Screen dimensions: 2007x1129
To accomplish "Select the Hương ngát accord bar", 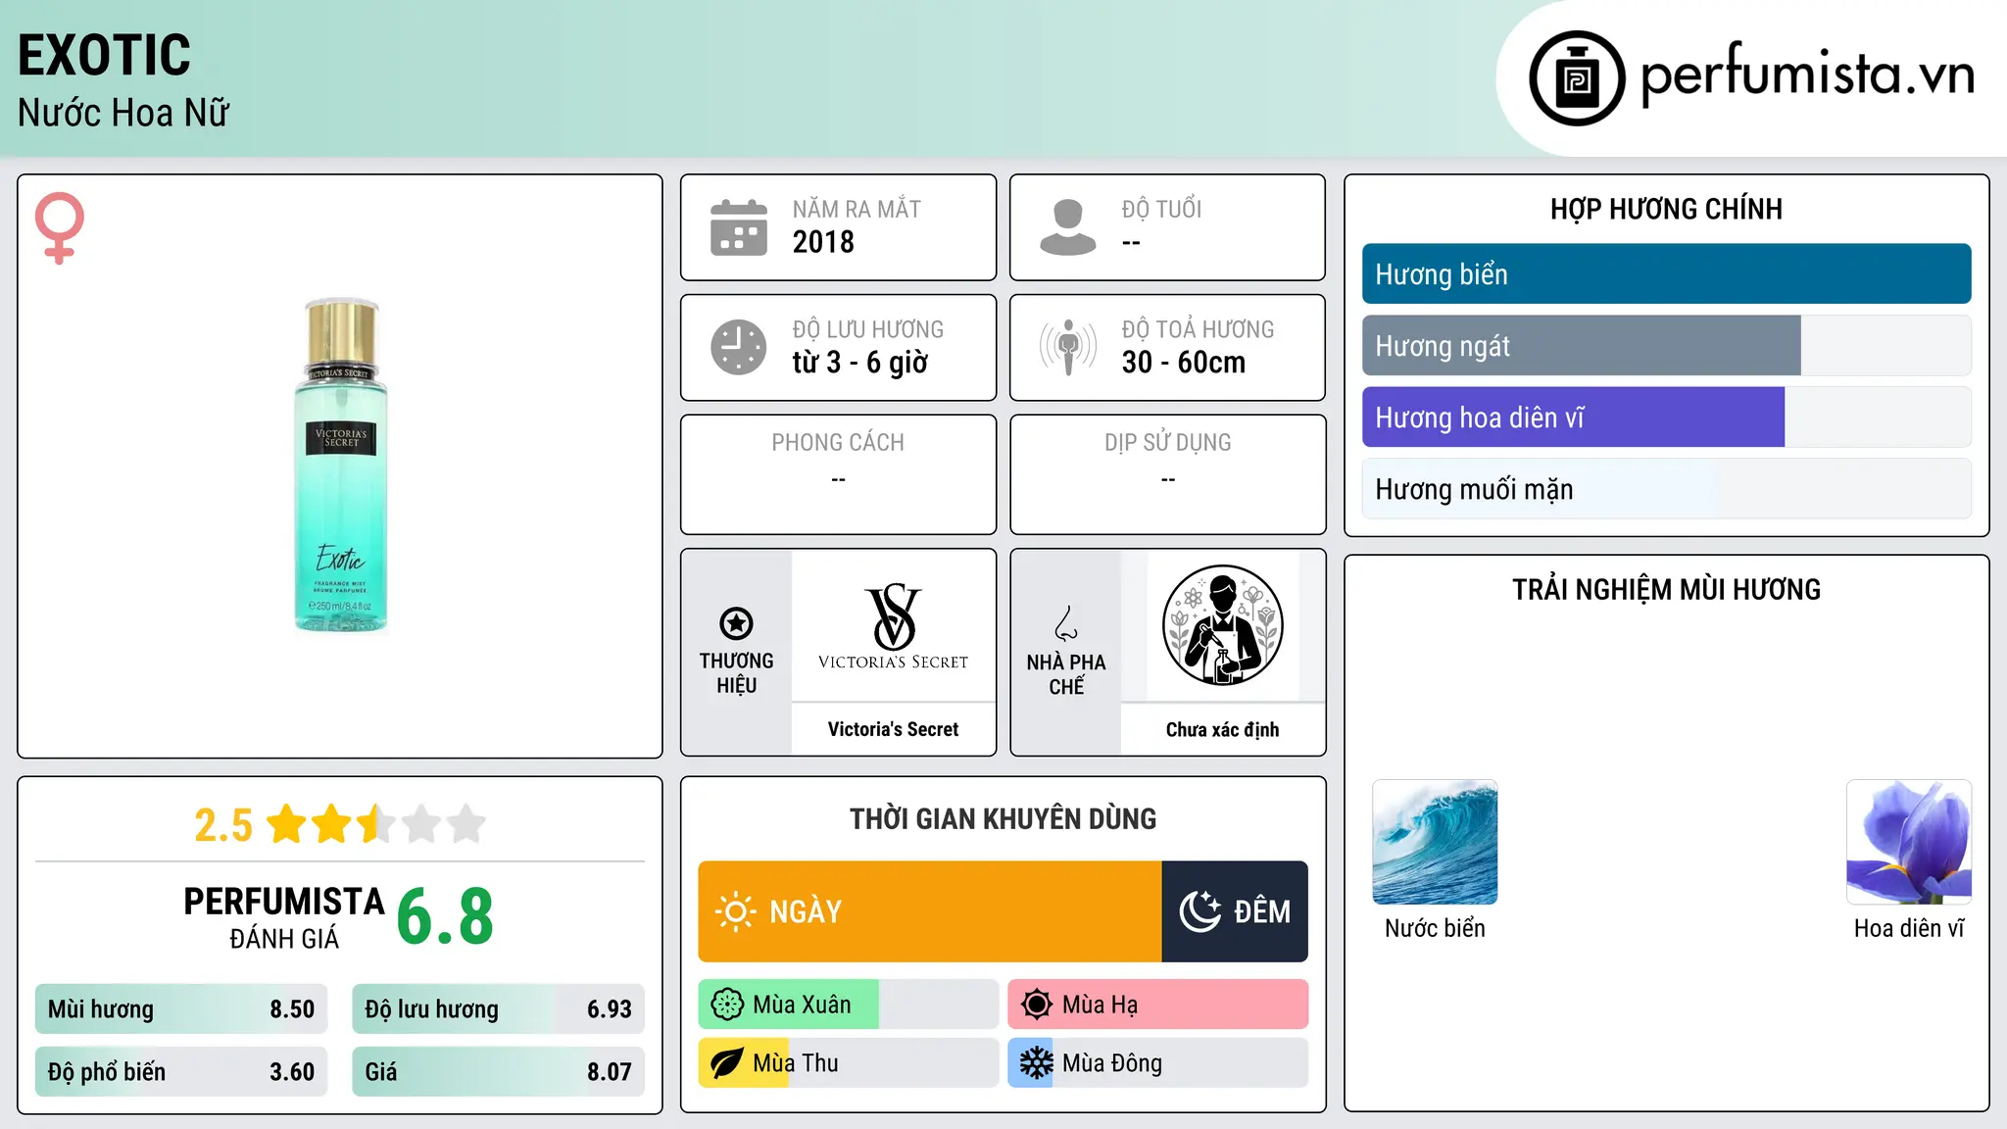I will [x=1666, y=346].
